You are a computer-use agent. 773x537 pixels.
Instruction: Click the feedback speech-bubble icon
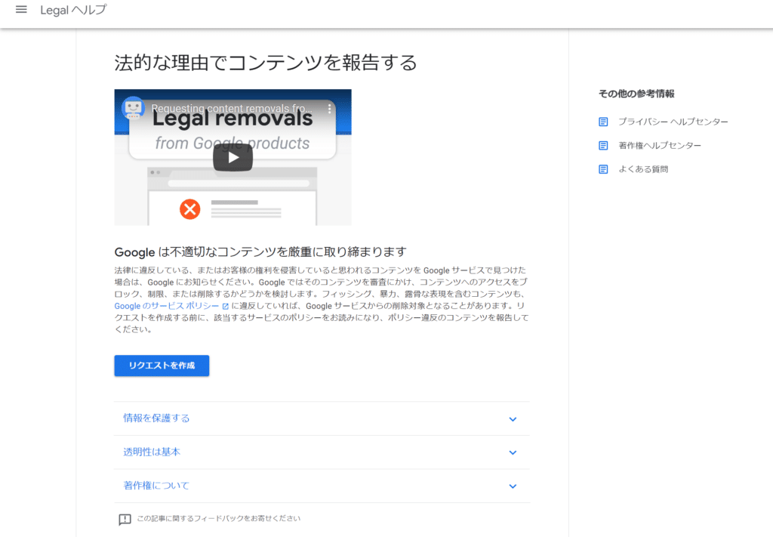(125, 520)
